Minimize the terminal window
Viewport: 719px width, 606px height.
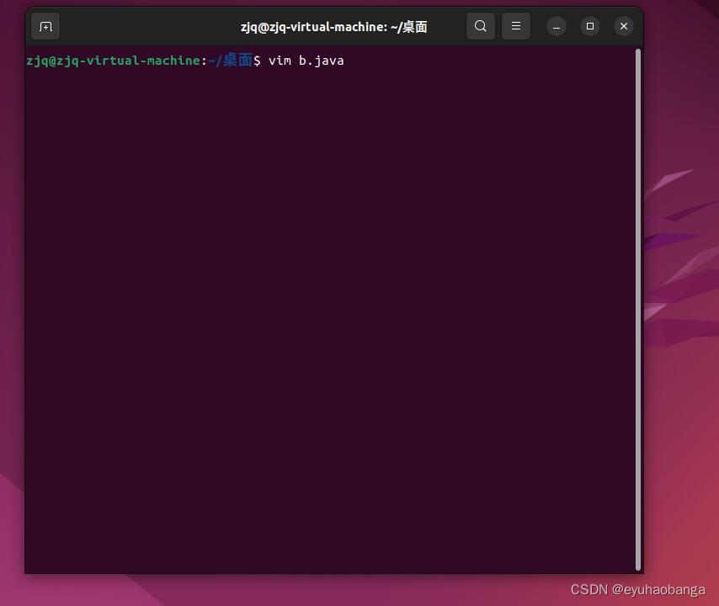tap(556, 26)
